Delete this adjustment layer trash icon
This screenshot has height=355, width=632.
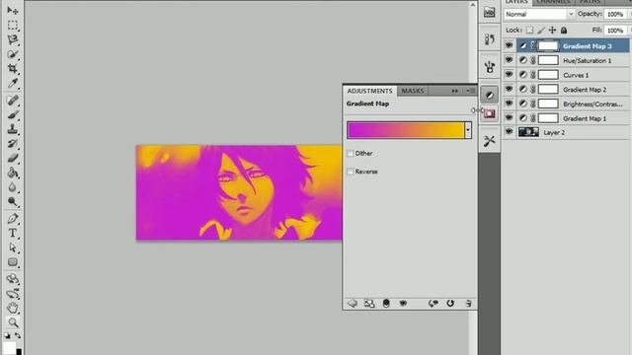click(x=468, y=303)
